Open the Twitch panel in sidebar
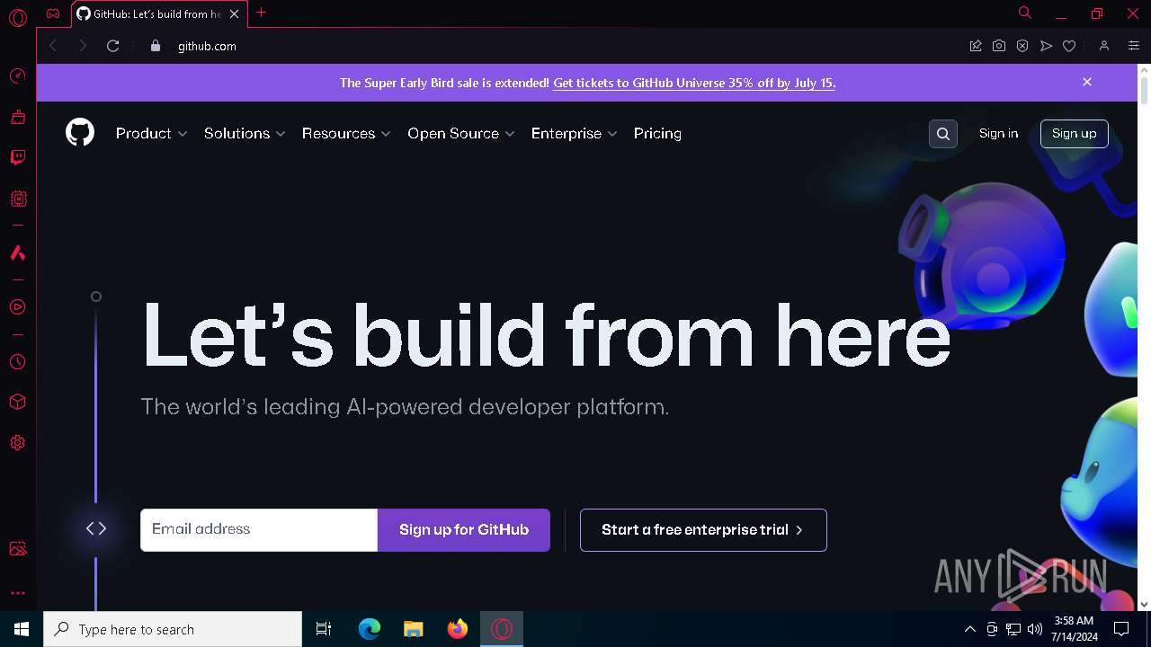This screenshot has width=1151, height=647. tap(17, 158)
